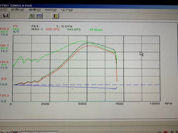Click the 49.8kgm max torque value
The image size is (178, 133).
[x=96, y=30]
